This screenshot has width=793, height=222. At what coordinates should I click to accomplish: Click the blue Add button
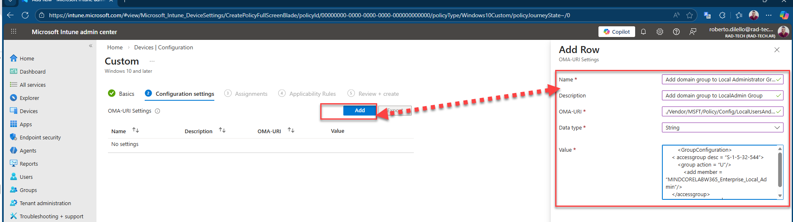tap(359, 111)
